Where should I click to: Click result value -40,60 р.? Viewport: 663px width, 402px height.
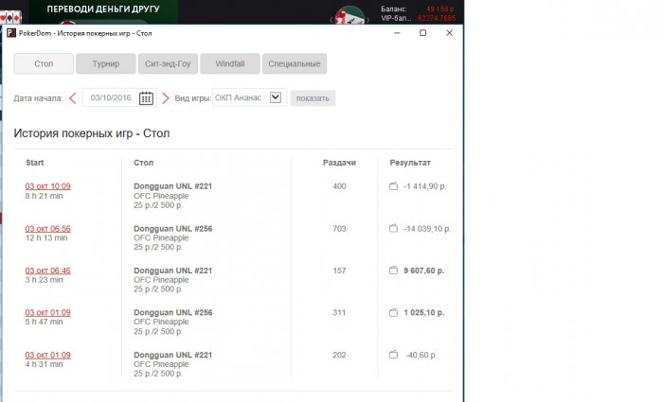click(421, 355)
